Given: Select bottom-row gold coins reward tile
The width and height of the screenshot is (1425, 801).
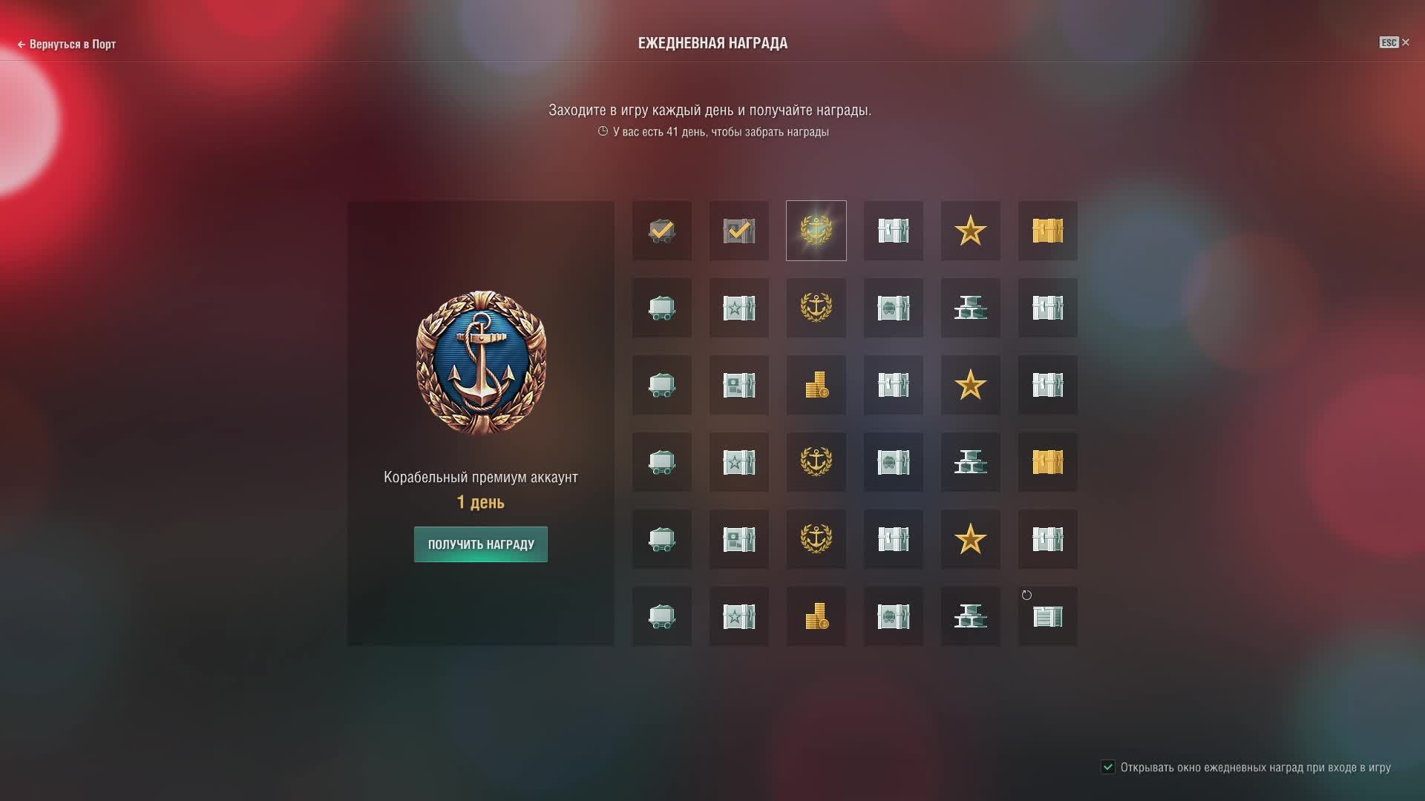Looking at the screenshot, I should pyautogui.click(x=816, y=616).
